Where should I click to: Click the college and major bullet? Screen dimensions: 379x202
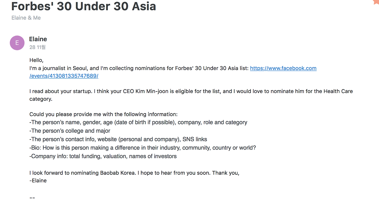click(x=70, y=131)
